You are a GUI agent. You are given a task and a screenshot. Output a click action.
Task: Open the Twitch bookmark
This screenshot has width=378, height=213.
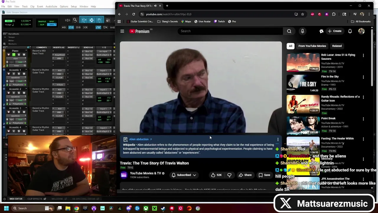[219, 21]
